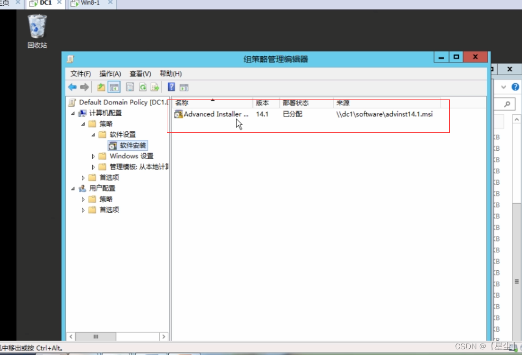The image size is (522, 355).
Task: Expand 首选项 under 用户配置
Action: (x=83, y=210)
